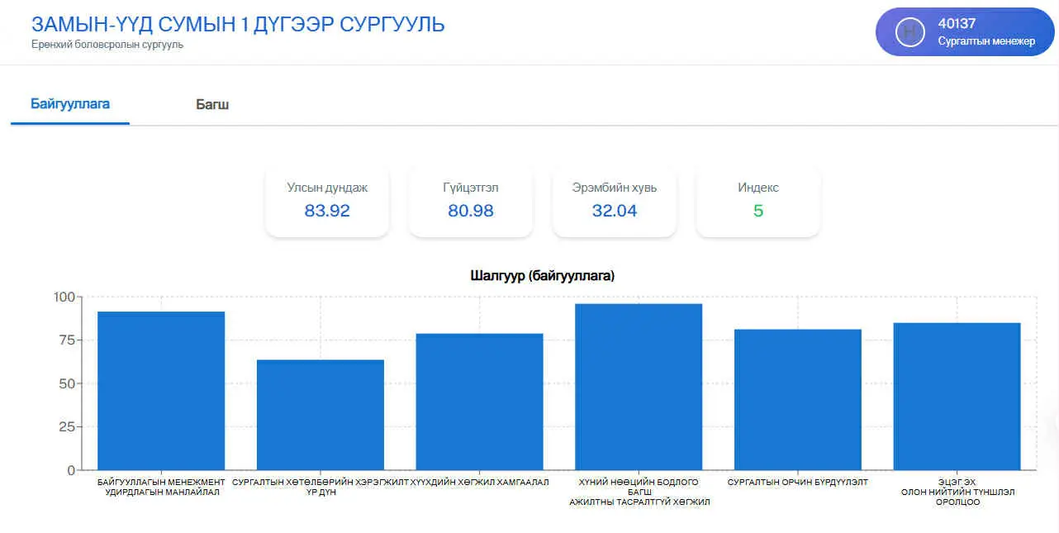Switch to the Багш tab
The width and height of the screenshot is (1059, 533).
tap(212, 105)
